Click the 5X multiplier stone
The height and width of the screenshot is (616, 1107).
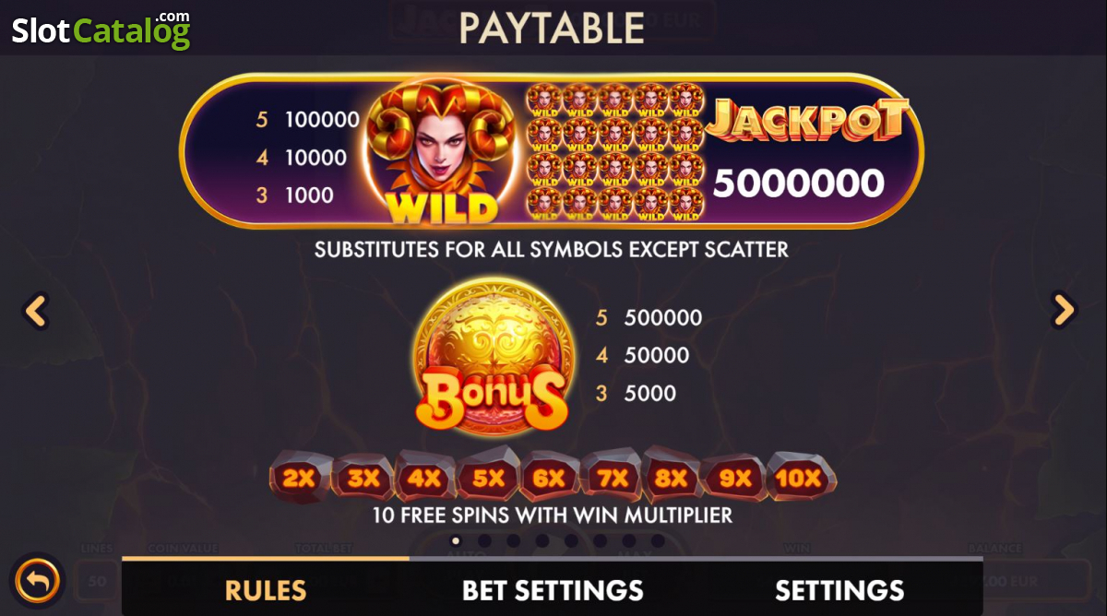pyautogui.click(x=489, y=477)
